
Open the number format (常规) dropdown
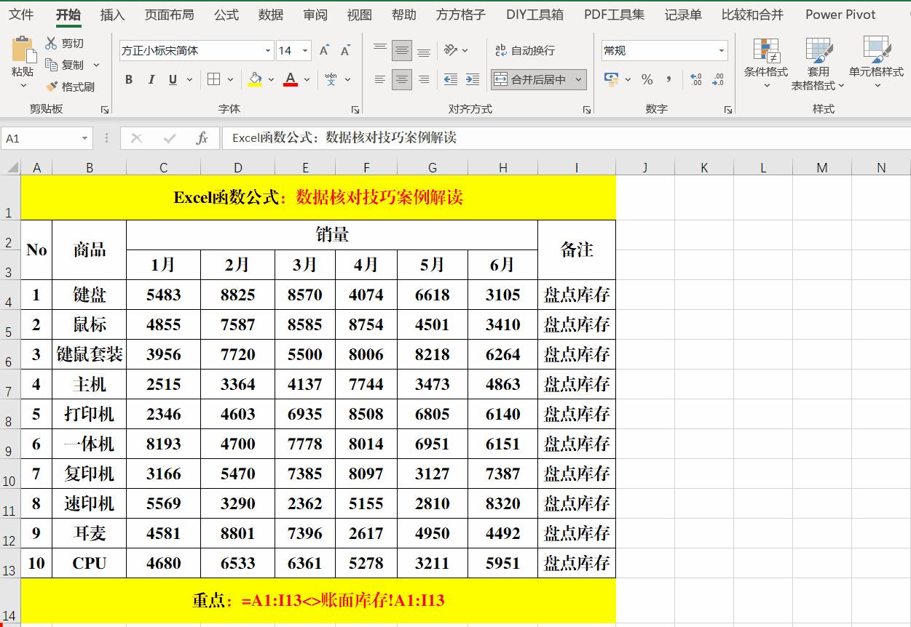(x=722, y=50)
